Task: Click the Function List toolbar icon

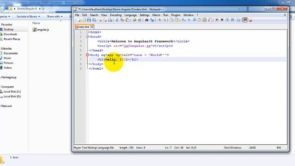Action: (x=210, y=20)
